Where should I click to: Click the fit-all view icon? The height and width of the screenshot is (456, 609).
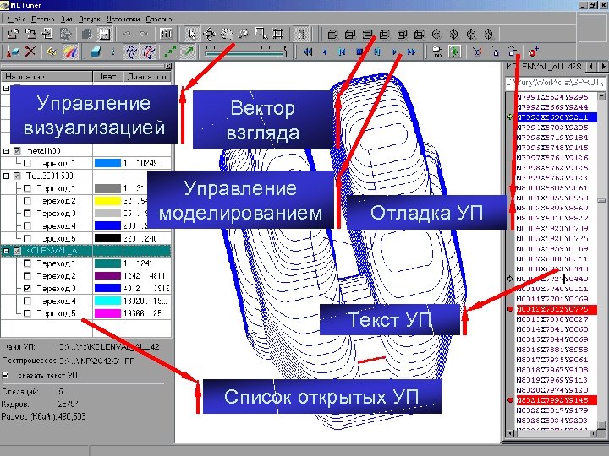(x=278, y=34)
